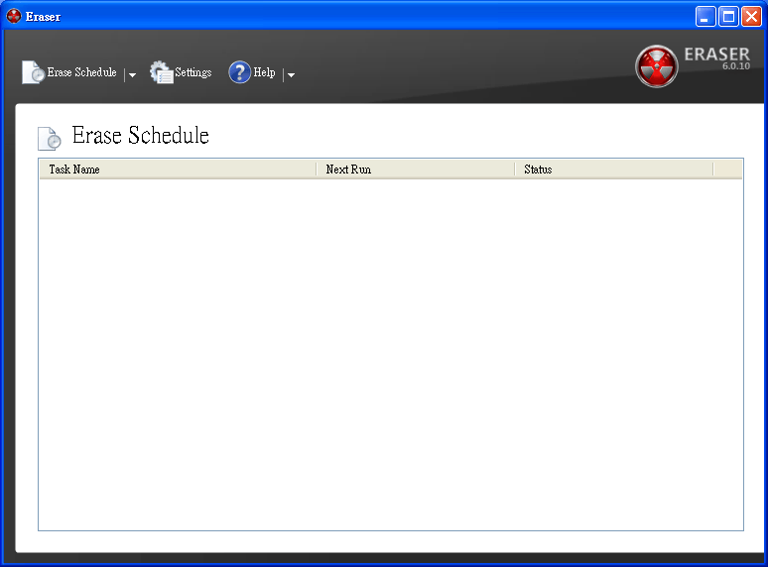Click the ERASER 6.0.10 version text

[x=716, y=58]
